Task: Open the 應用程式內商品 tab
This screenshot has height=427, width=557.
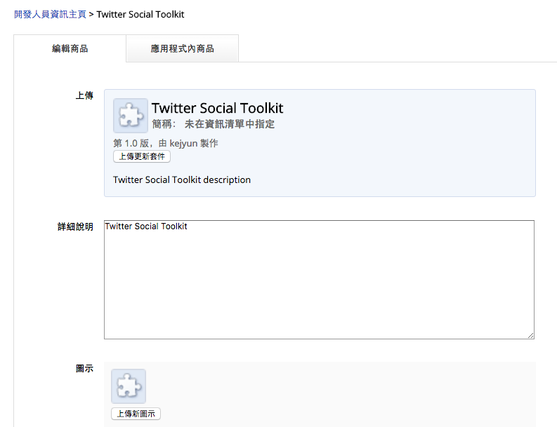Action: 182,48
